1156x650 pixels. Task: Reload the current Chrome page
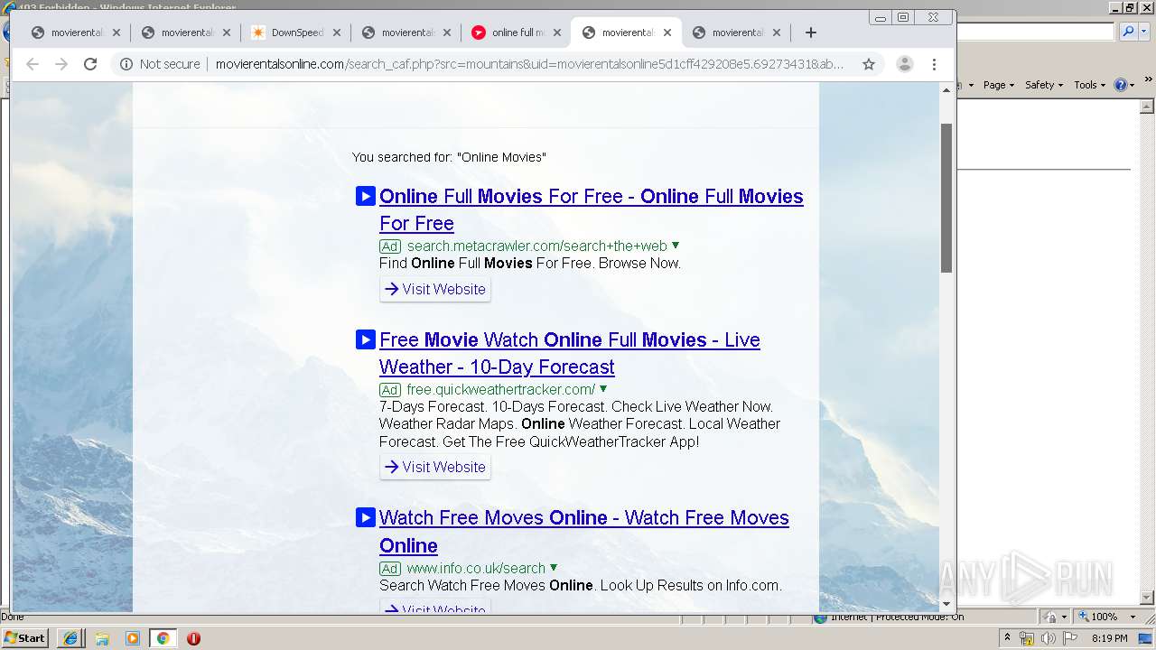pos(90,64)
